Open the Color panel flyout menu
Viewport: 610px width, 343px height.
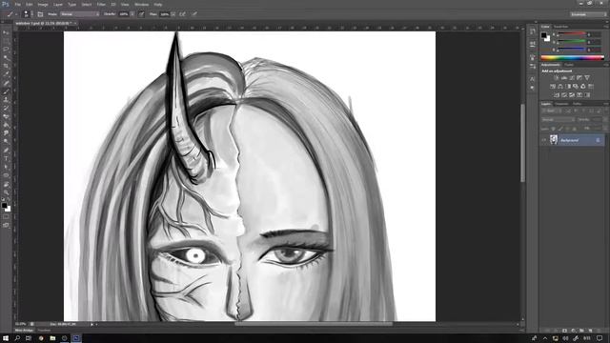coord(605,27)
